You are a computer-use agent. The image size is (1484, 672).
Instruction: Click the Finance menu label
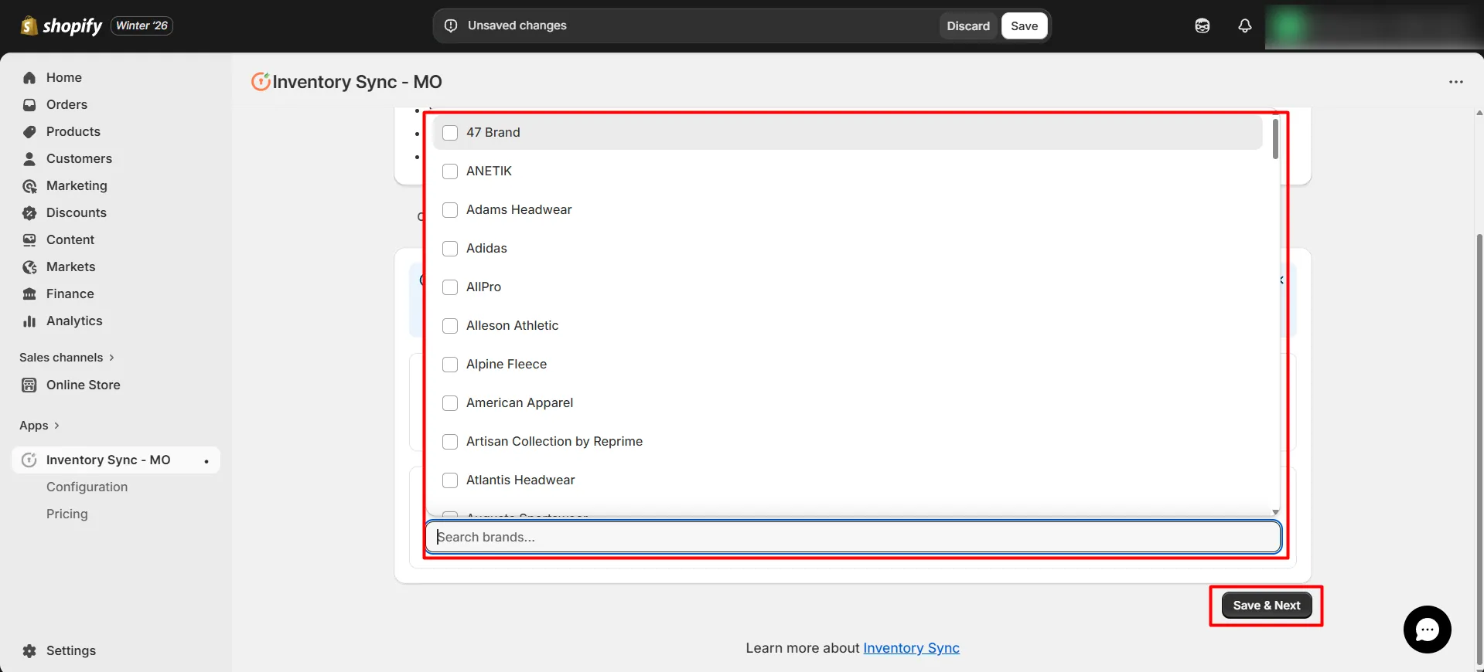[70, 294]
